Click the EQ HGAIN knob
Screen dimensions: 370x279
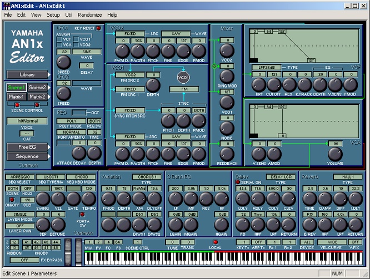point(221,225)
